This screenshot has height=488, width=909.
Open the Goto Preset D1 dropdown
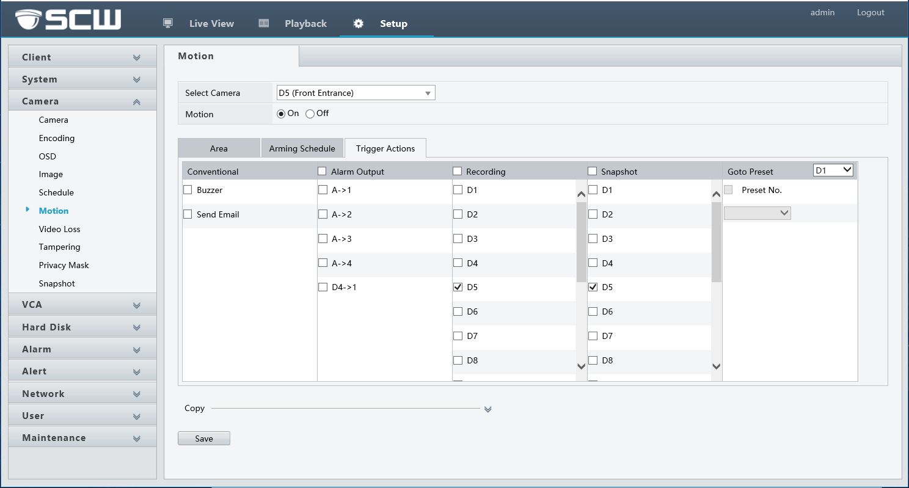(833, 170)
